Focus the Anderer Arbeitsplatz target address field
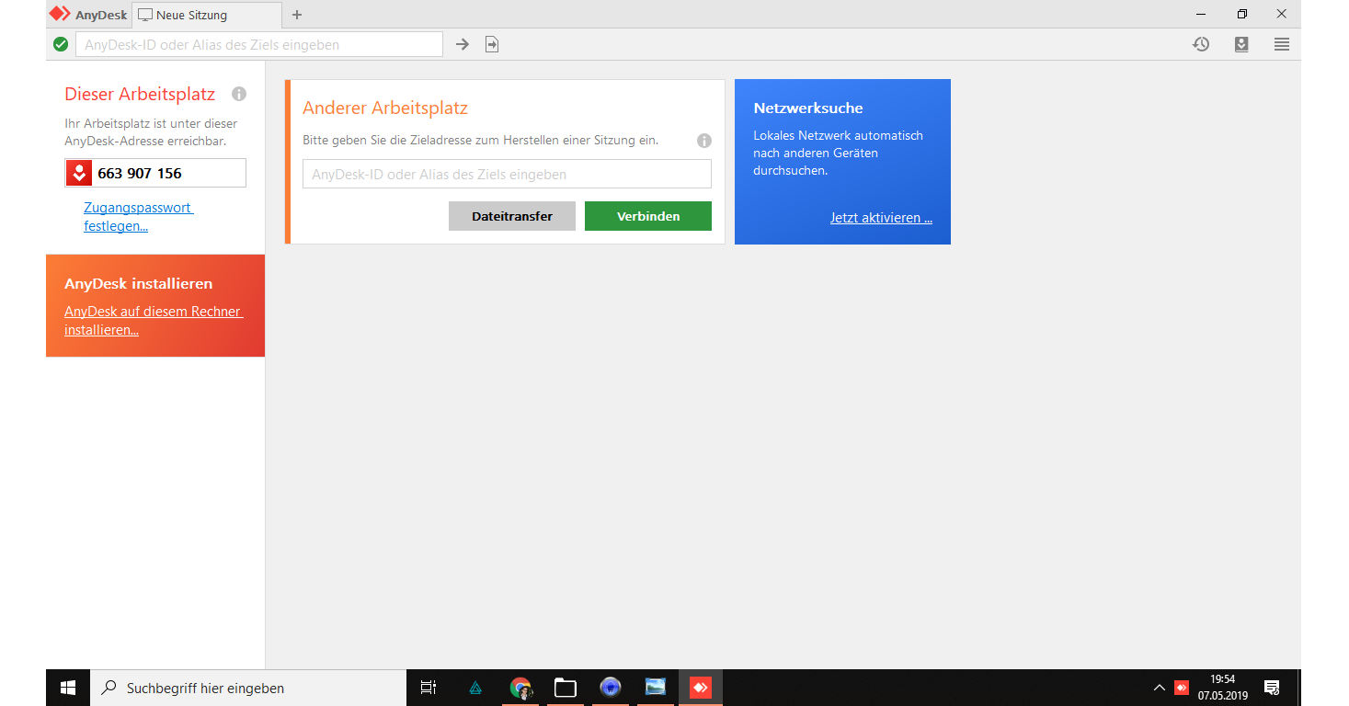Image resolution: width=1349 pixels, height=706 pixels. pyautogui.click(x=507, y=174)
